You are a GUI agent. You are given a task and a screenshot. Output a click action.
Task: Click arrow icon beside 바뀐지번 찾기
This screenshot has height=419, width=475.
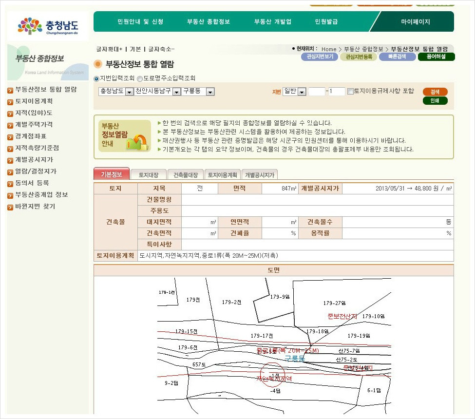10,207
